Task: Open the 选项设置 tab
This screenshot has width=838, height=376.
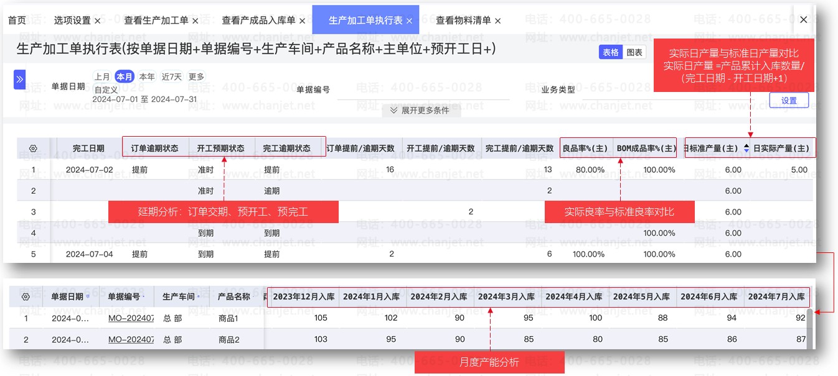Action: tap(72, 21)
